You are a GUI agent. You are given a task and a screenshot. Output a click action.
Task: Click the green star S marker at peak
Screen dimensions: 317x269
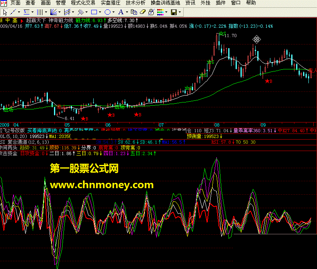pyautogui.click(x=222, y=33)
